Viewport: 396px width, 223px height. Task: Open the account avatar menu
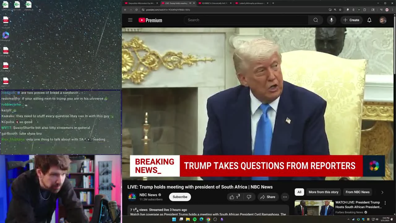[x=383, y=20]
